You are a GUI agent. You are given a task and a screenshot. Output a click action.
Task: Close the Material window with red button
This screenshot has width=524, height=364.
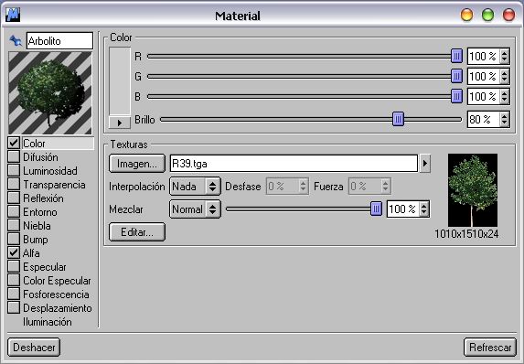pos(509,15)
